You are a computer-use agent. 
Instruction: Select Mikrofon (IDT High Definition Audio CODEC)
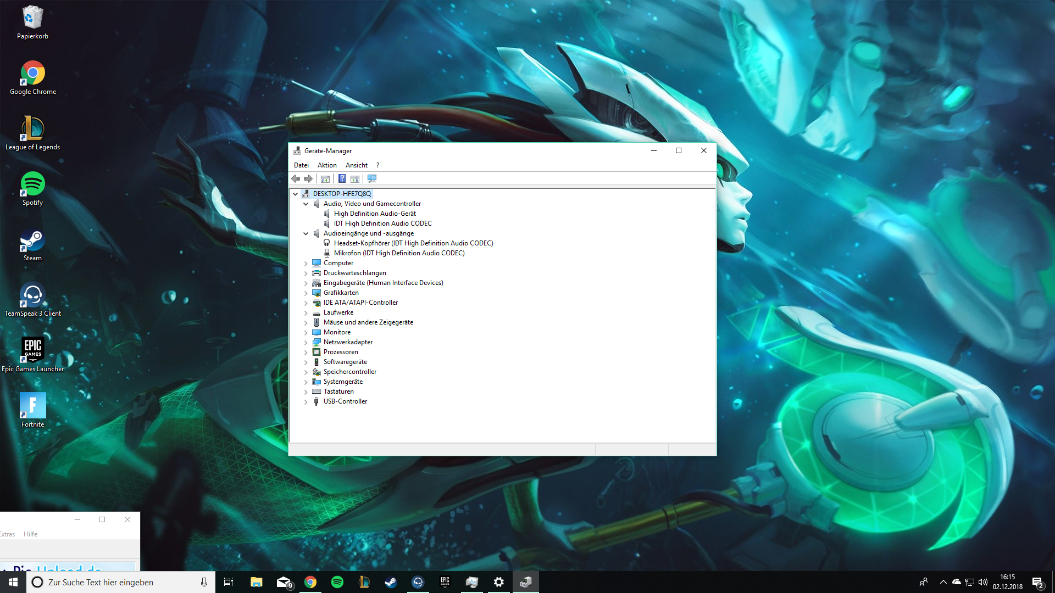click(399, 253)
